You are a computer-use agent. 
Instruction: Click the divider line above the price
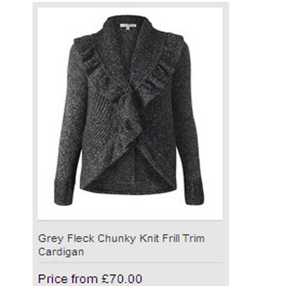130,263
